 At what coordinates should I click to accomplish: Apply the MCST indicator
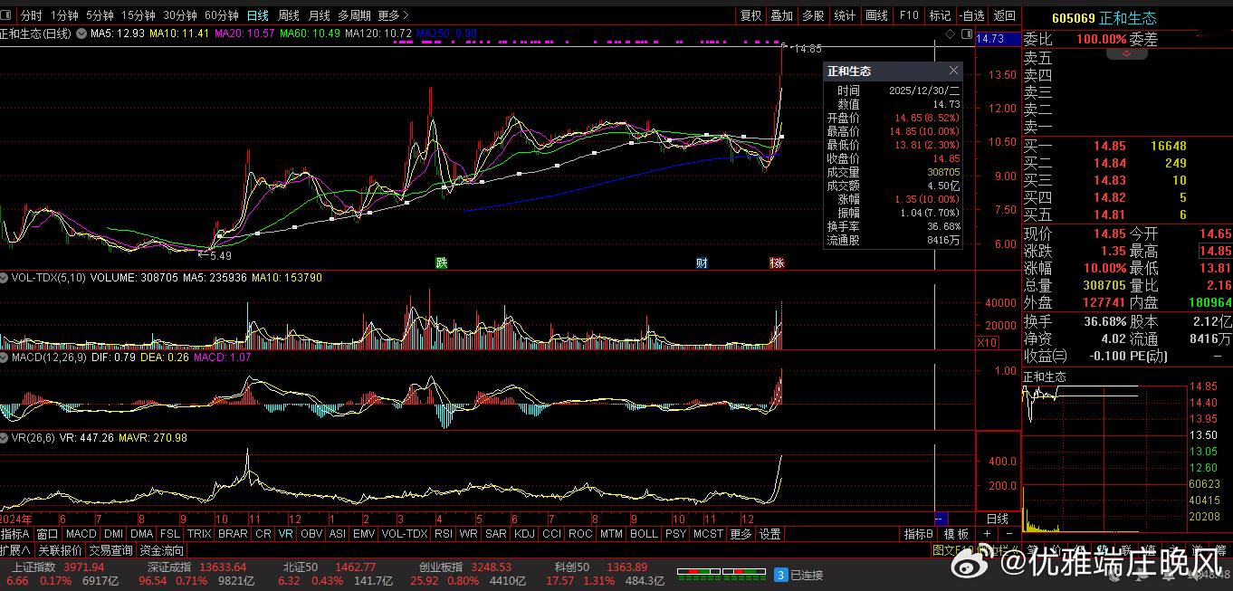click(708, 534)
